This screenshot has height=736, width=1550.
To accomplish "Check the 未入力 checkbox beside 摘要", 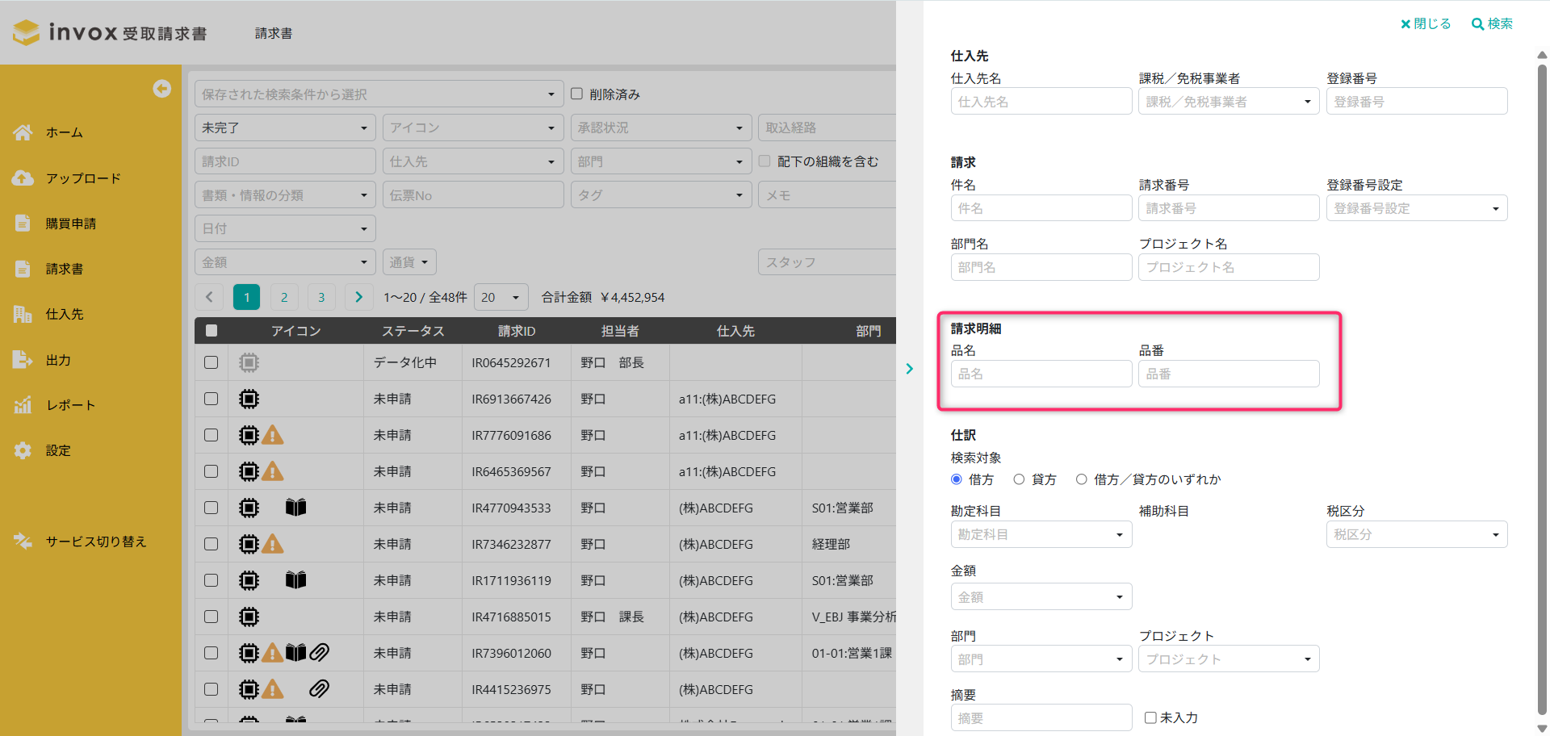I will coord(1150,717).
